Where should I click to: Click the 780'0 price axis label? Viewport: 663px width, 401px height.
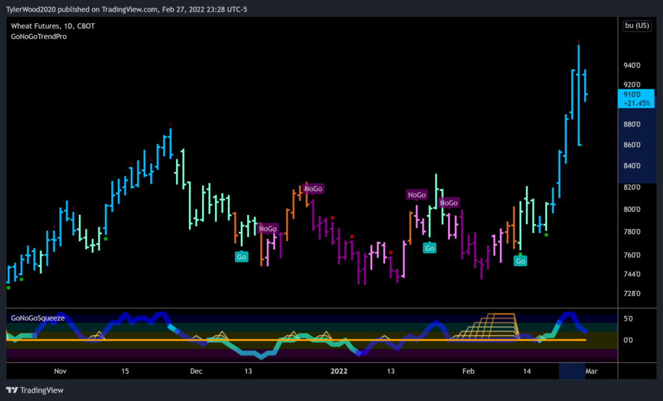click(x=632, y=232)
